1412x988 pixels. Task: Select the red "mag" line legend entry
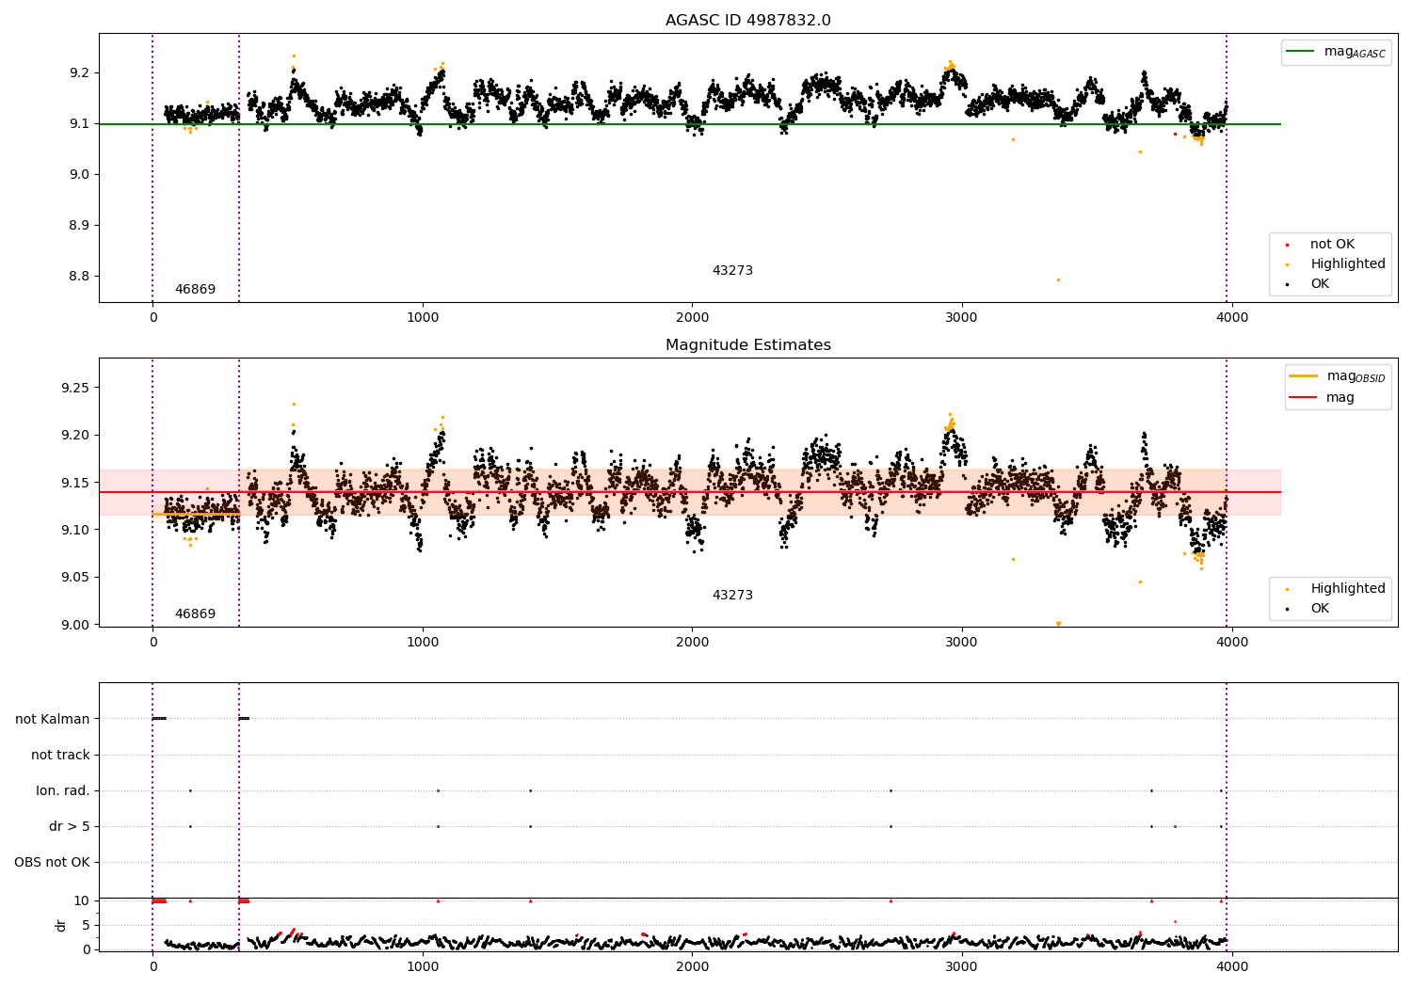point(1323,398)
